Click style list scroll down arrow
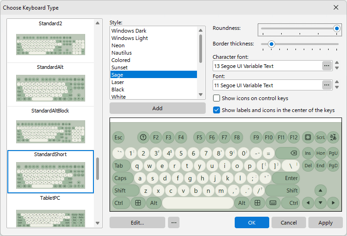The width and height of the screenshot is (347, 236). (201, 95)
